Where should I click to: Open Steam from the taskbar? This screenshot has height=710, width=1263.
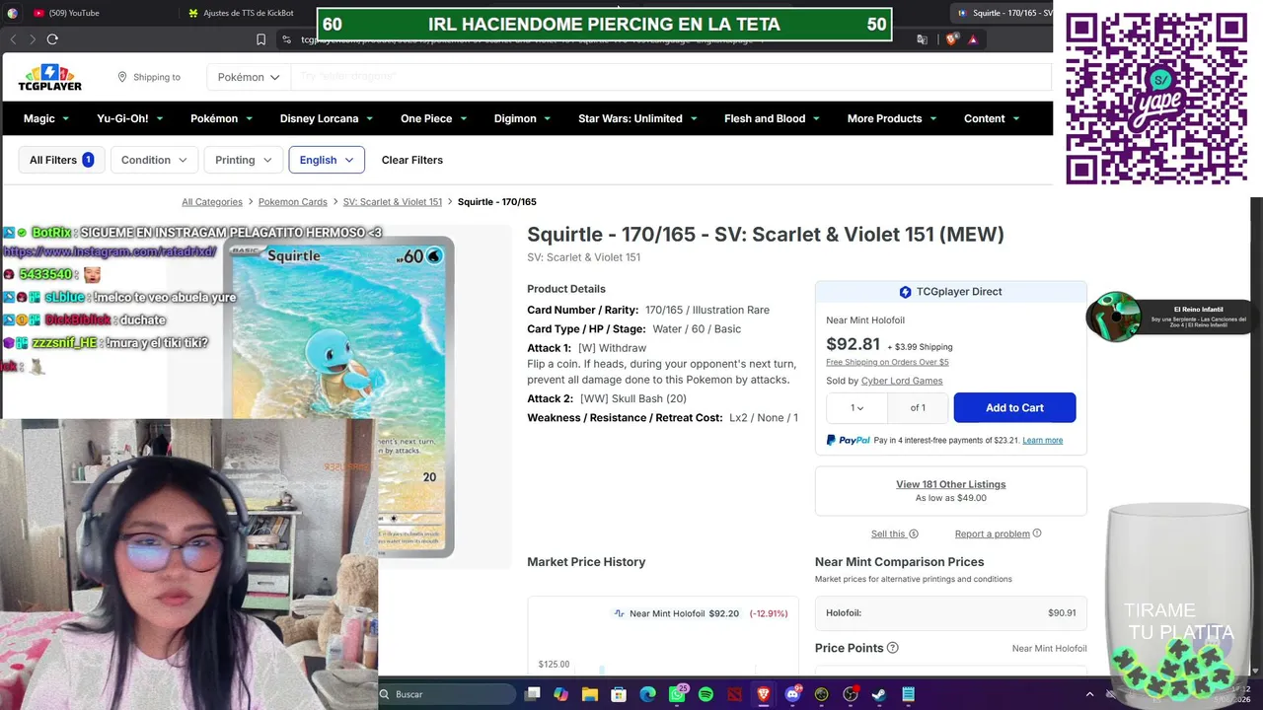pos(879,694)
